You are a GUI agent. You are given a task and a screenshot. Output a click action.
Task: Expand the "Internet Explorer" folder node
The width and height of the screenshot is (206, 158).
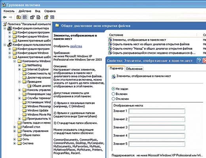coord(19,70)
